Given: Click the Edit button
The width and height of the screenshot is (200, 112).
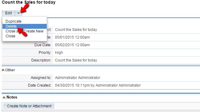Looking at the screenshot, I should click(x=8, y=13).
